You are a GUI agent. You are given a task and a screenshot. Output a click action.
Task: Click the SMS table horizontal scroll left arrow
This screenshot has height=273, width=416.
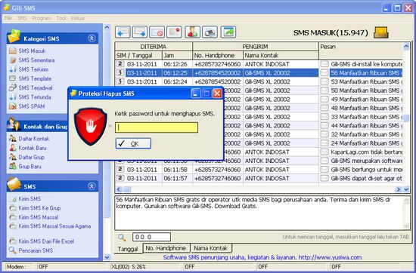pyautogui.click(x=119, y=189)
